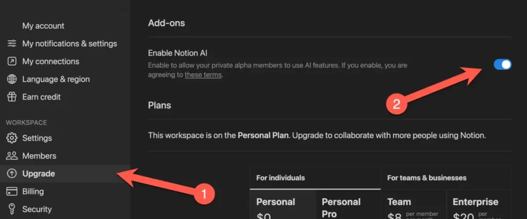Select the Personal Pro plan column
This screenshot has width=527, height=219.
pyautogui.click(x=348, y=205)
